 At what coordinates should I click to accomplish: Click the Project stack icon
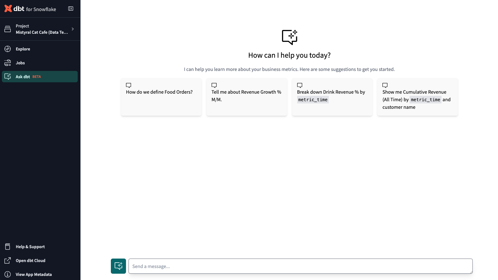pos(8,29)
